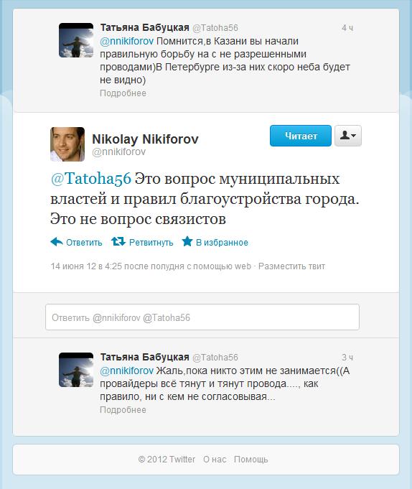Open the user actions dropdown next to Читает
The height and width of the screenshot is (489, 412).
pyautogui.click(x=348, y=136)
